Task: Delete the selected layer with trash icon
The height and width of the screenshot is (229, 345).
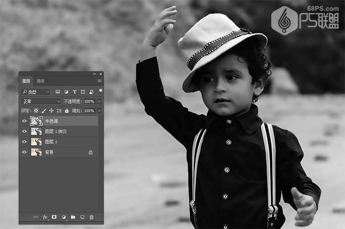Action: click(92, 217)
